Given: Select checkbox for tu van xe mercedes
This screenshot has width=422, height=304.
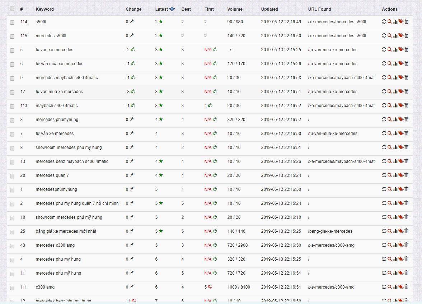Looking at the screenshot, I should [12, 50].
